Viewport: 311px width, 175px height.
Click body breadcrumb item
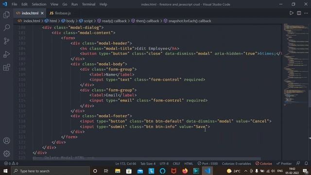[68, 21]
